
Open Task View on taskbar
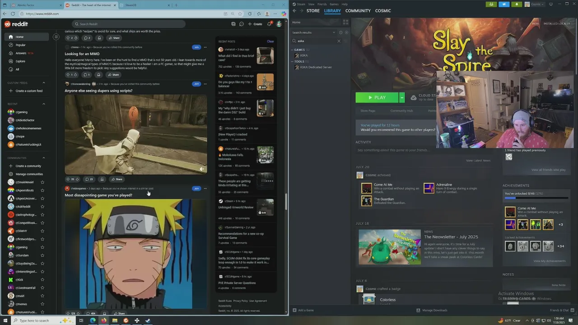[81, 320]
